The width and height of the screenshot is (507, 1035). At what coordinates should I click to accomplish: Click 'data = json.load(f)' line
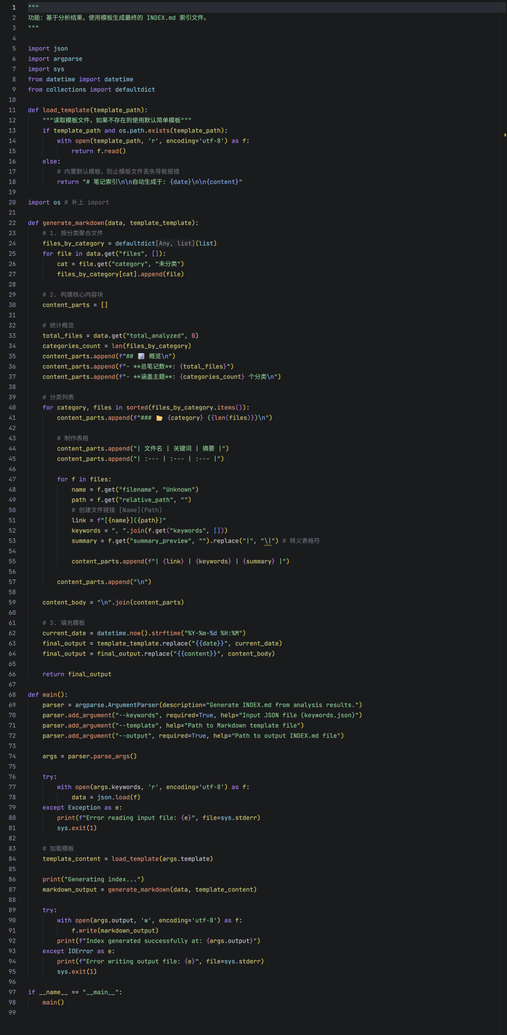click(x=106, y=797)
